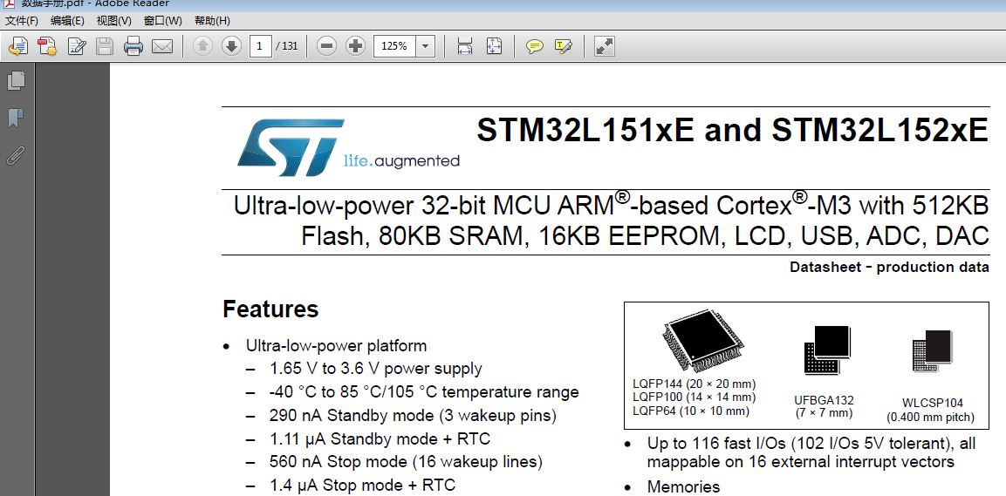The width and height of the screenshot is (1006, 496).
Task: Open the 帮助(H) menu
Action: tap(212, 21)
